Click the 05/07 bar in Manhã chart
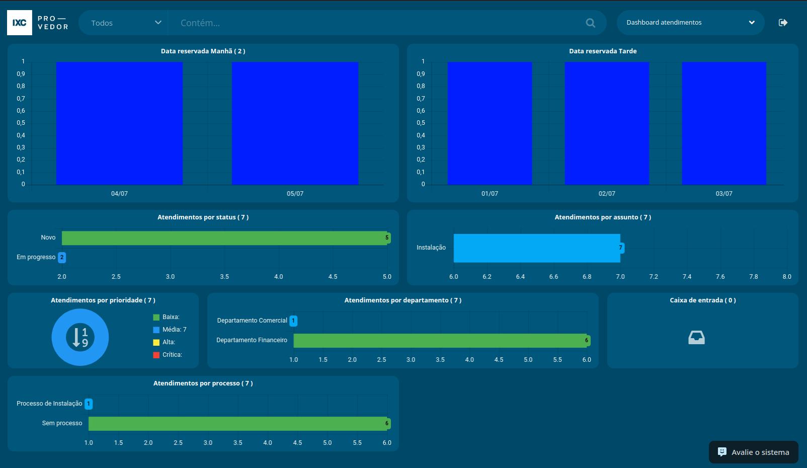This screenshot has width=807, height=468. point(295,123)
